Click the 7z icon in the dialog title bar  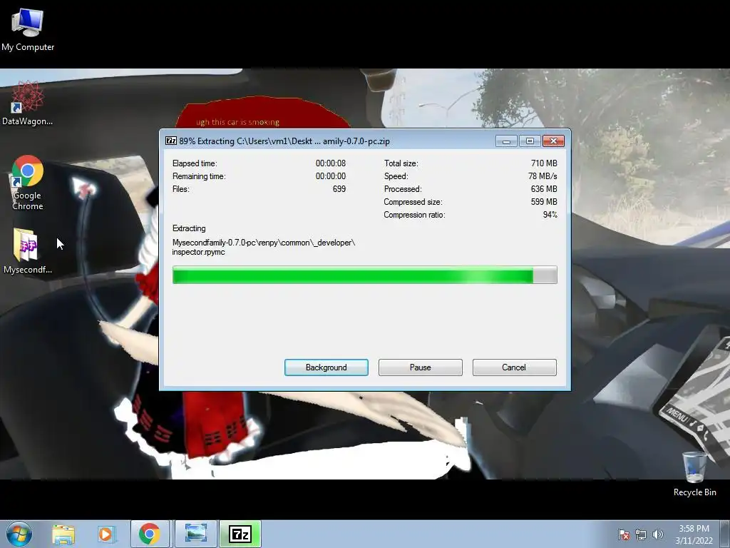(171, 141)
